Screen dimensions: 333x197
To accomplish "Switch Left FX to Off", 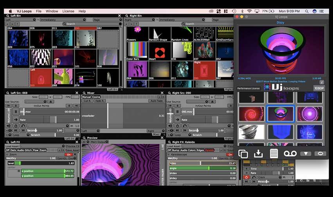I will point(8,150).
